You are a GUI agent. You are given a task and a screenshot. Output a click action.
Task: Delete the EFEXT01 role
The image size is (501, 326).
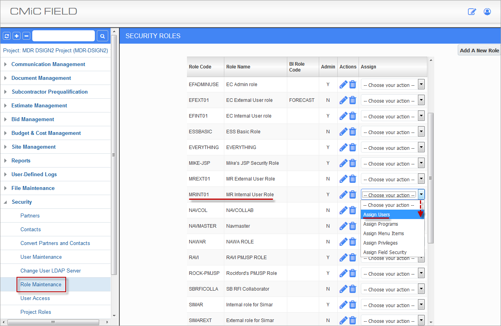click(353, 100)
